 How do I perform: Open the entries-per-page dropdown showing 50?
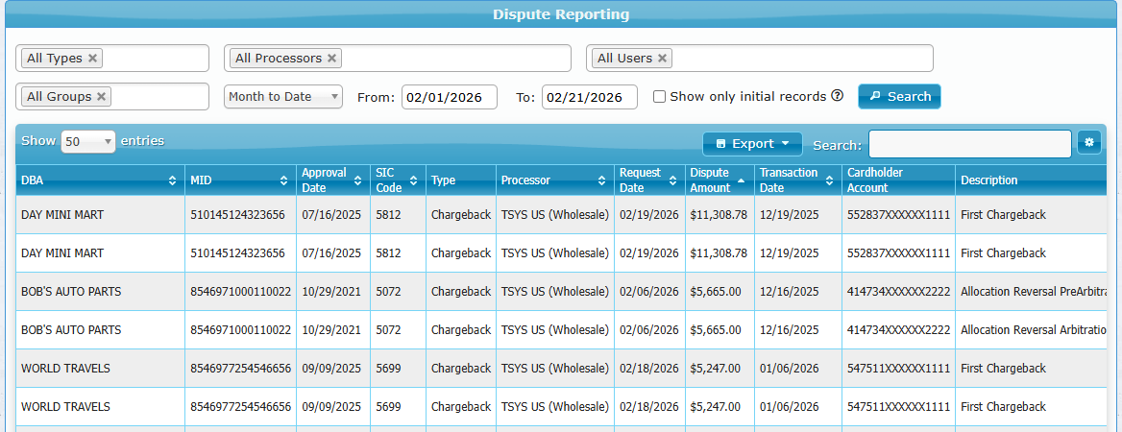pyautogui.click(x=87, y=142)
